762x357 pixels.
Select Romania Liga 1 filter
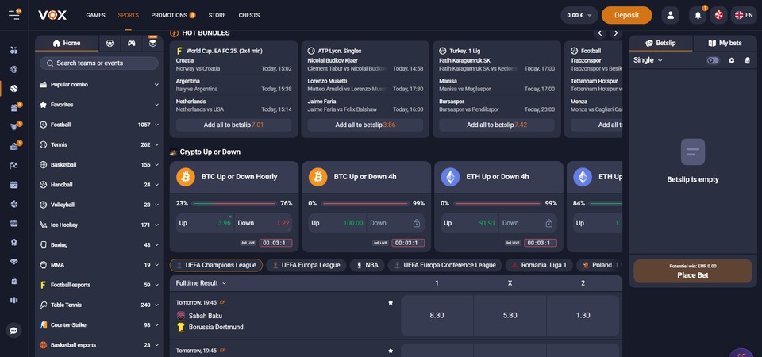539,265
